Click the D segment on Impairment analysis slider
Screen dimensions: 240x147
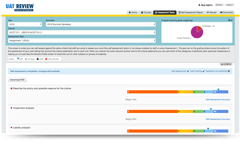[208, 112]
